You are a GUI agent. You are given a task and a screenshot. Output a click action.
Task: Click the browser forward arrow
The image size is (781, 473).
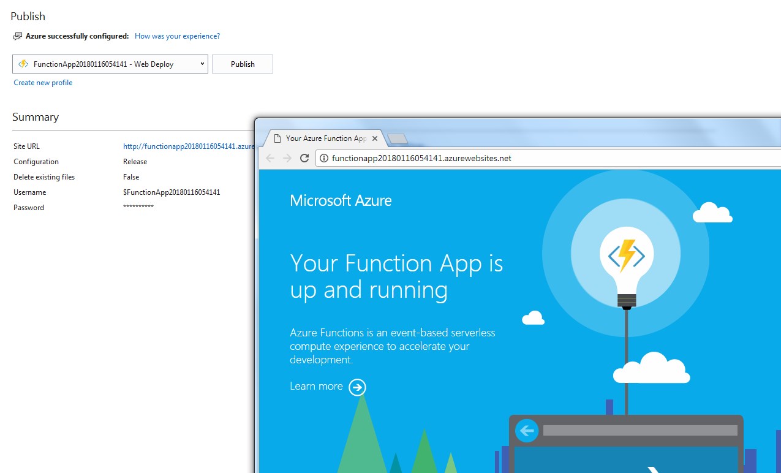coord(287,158)
